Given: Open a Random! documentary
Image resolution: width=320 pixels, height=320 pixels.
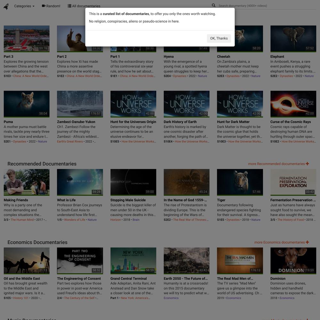Looking at the screenshot, I should pos(51,6).
